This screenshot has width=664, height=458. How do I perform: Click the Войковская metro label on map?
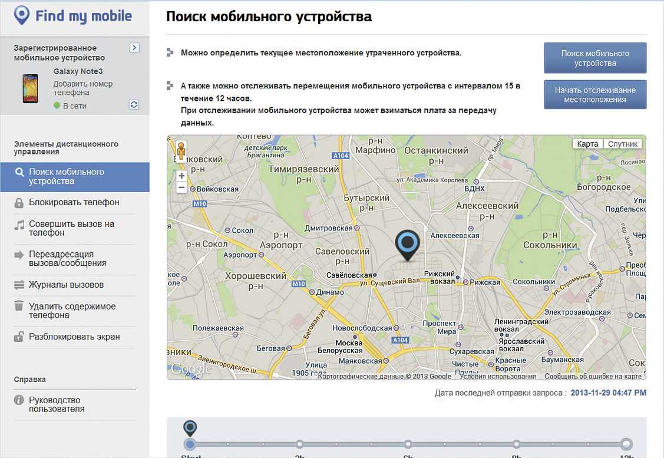pyautogui.click(x=217, y=189)
